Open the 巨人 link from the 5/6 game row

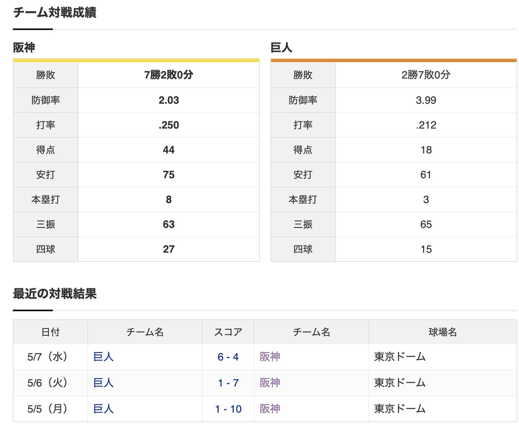click(x=103, y=383)
